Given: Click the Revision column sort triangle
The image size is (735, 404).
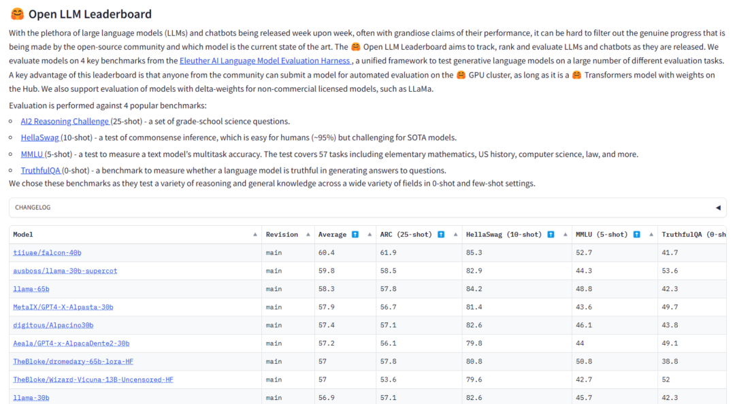Looking at the screenshot, I should 308,235.
